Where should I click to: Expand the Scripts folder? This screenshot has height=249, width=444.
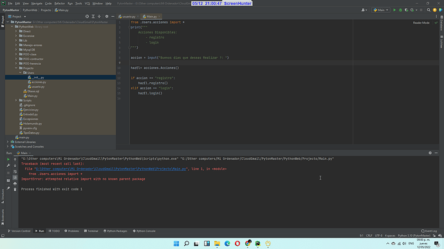click(x=16, y=100)
